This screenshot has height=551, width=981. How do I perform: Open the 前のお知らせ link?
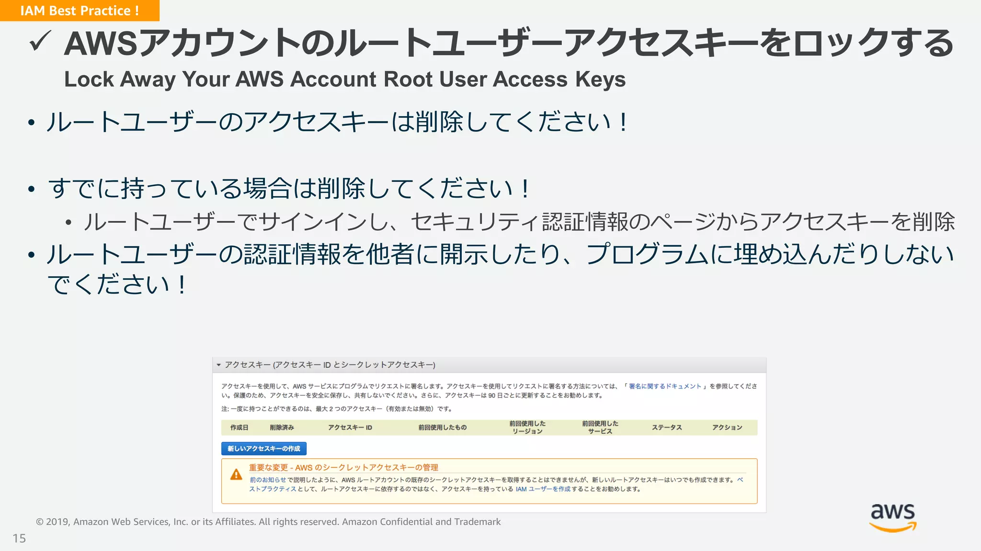coord(268,480)
